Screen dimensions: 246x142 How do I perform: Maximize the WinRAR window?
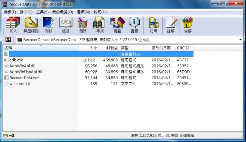tap(224, 3)
